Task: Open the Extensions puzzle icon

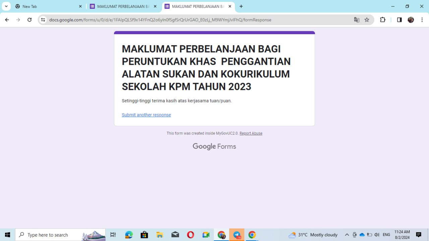Action: click(x=382, y=20)
